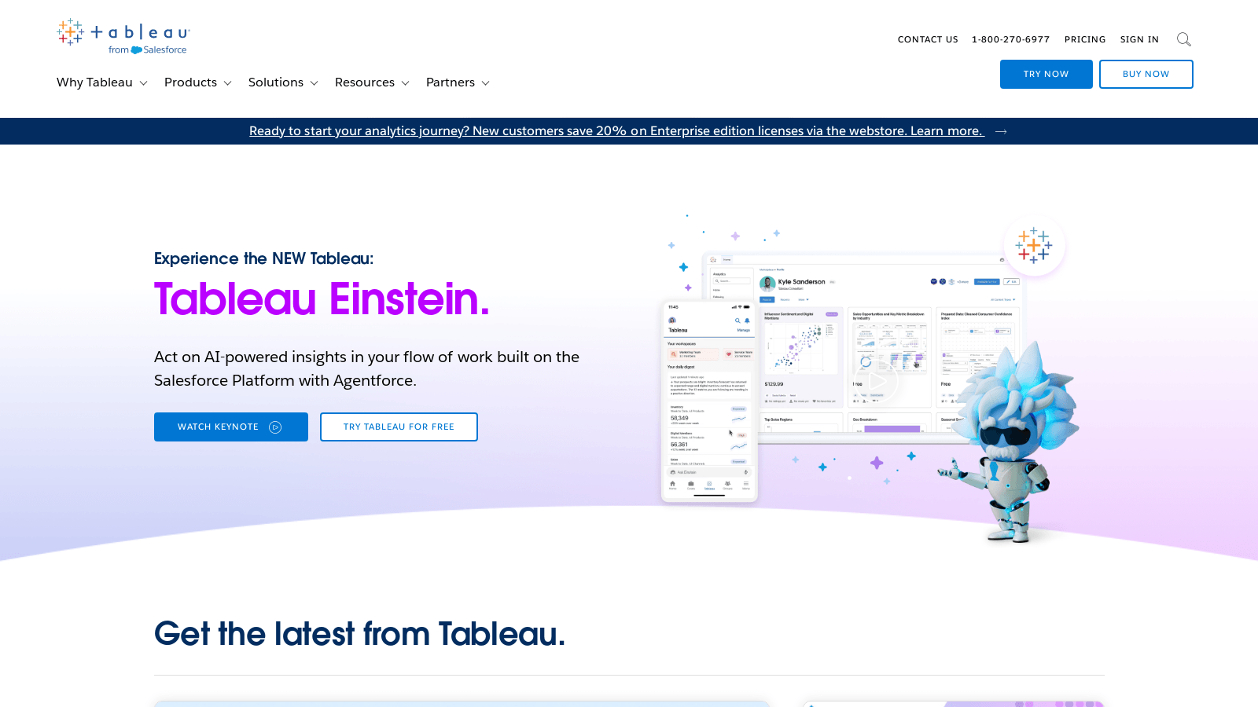Click the Buy Now button
Image resolution: width=1258 pixels, height=707 pixels.
(x=1146, y=74)
